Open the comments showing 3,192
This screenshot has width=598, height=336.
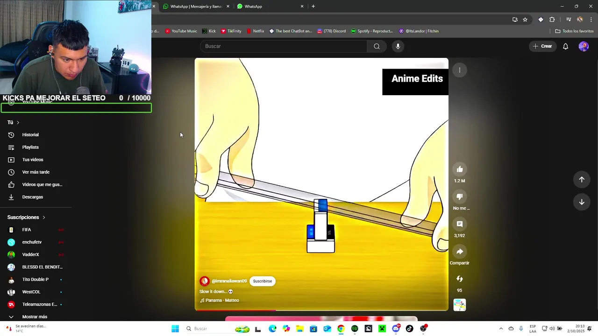(460, 224)
